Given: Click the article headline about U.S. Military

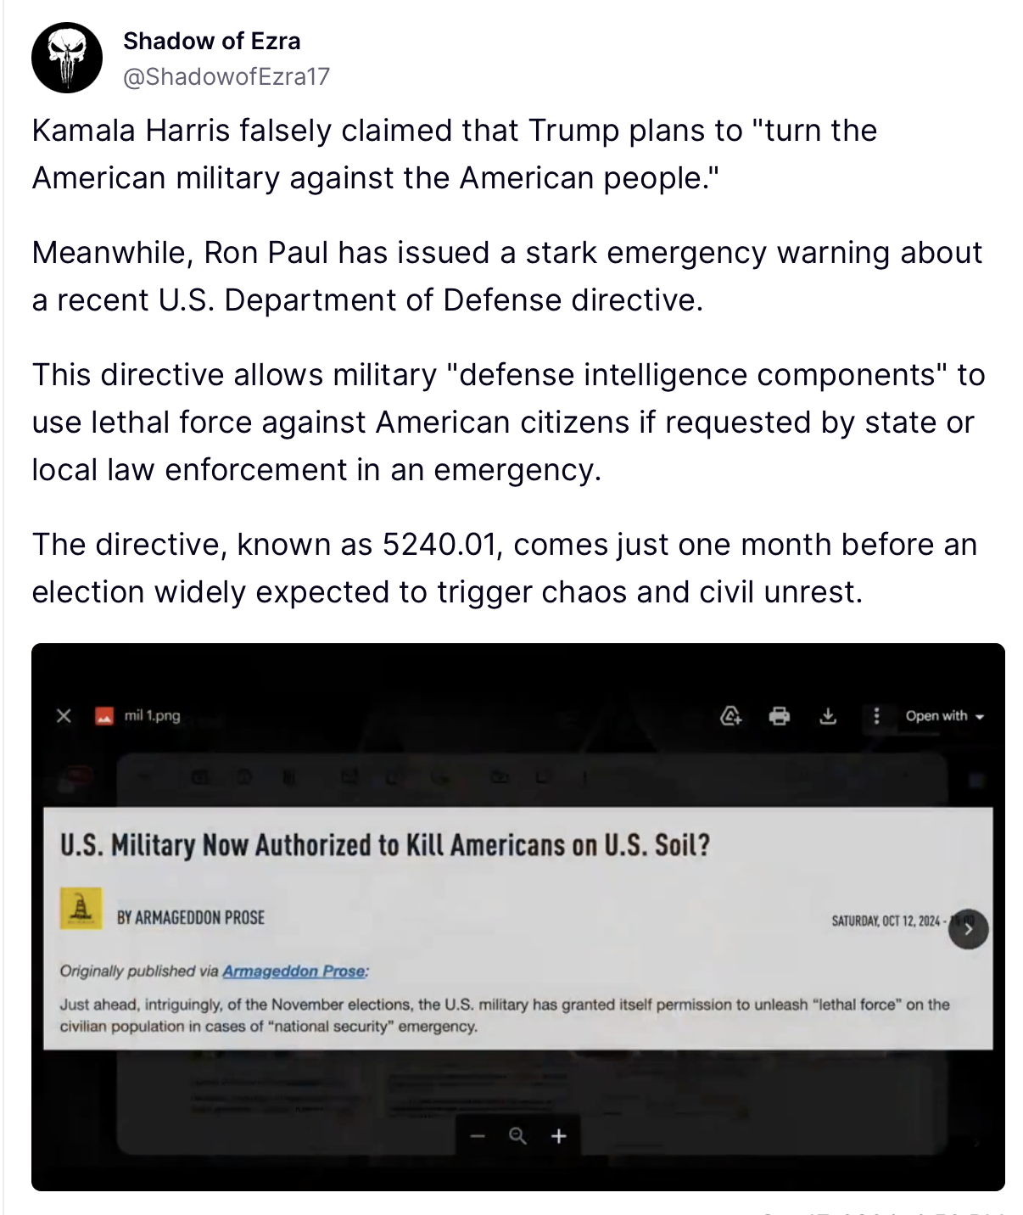Looking at the screenshot, I should click(384, 845).
